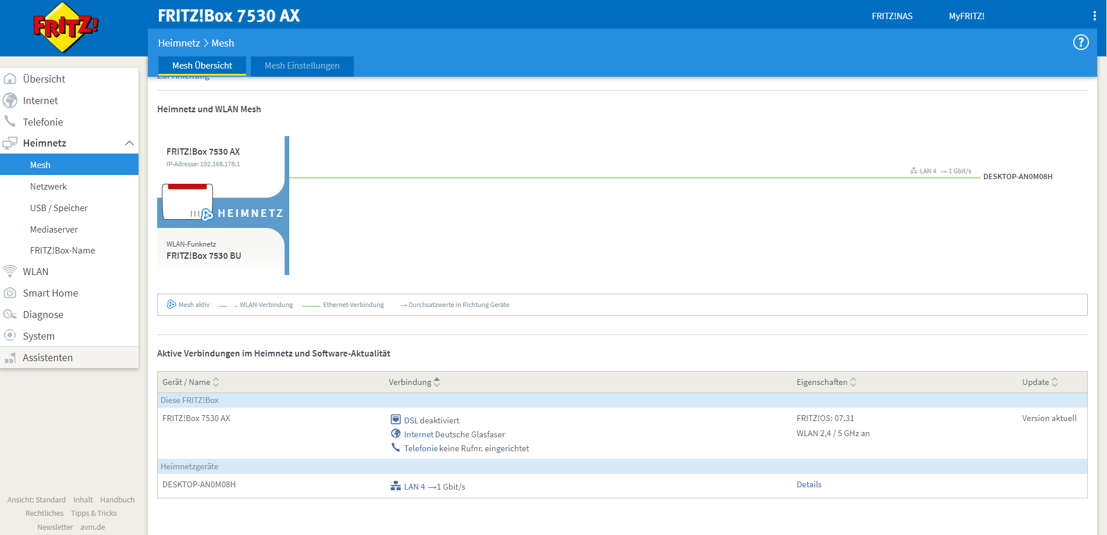Click the LAN 4 link in the table

pyautogui.click(x=414, y=487)
